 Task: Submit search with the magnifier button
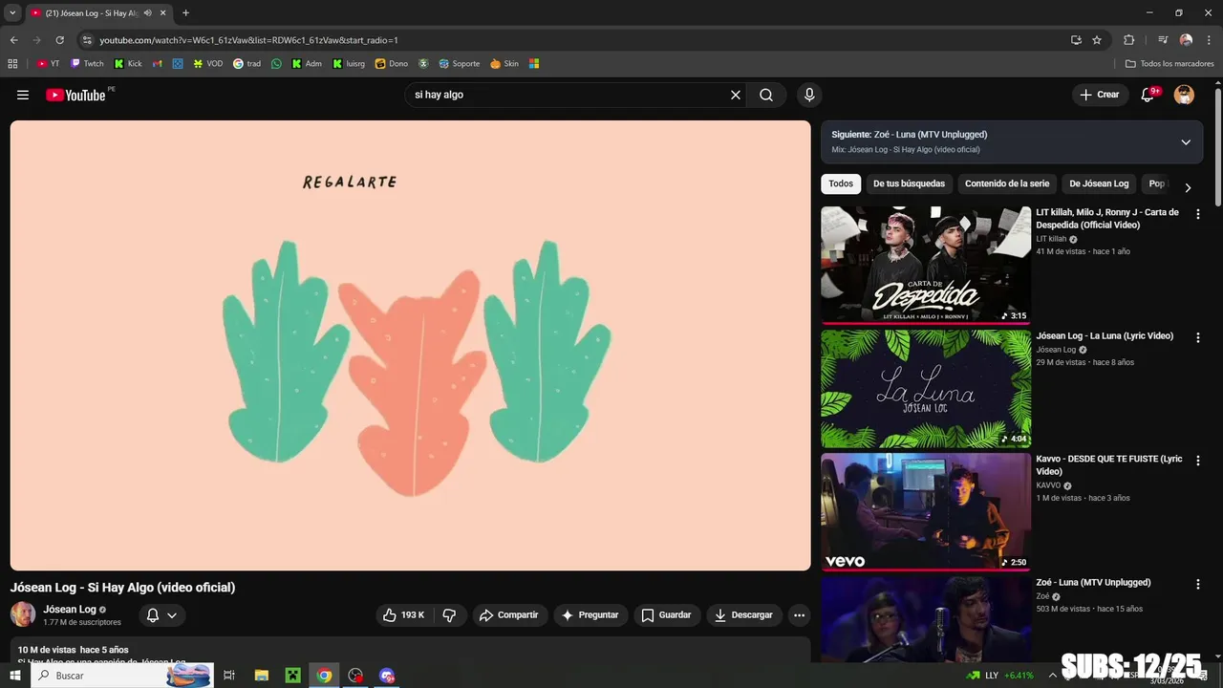click(x=766, y=95)
